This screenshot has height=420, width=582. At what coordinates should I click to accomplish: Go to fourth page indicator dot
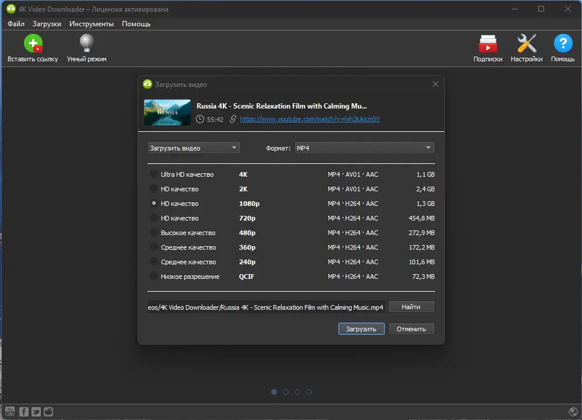(x=309, y=392)
